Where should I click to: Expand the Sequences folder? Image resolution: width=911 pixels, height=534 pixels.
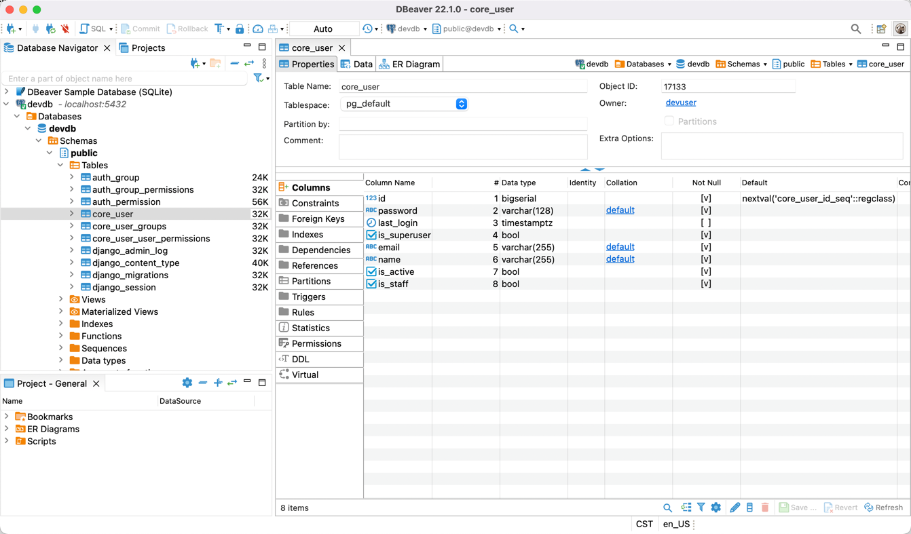61,348
